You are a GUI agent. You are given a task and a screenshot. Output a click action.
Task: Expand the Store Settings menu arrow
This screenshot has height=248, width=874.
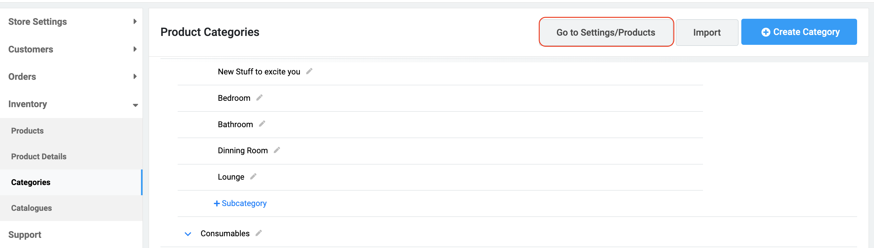[135, 21]
